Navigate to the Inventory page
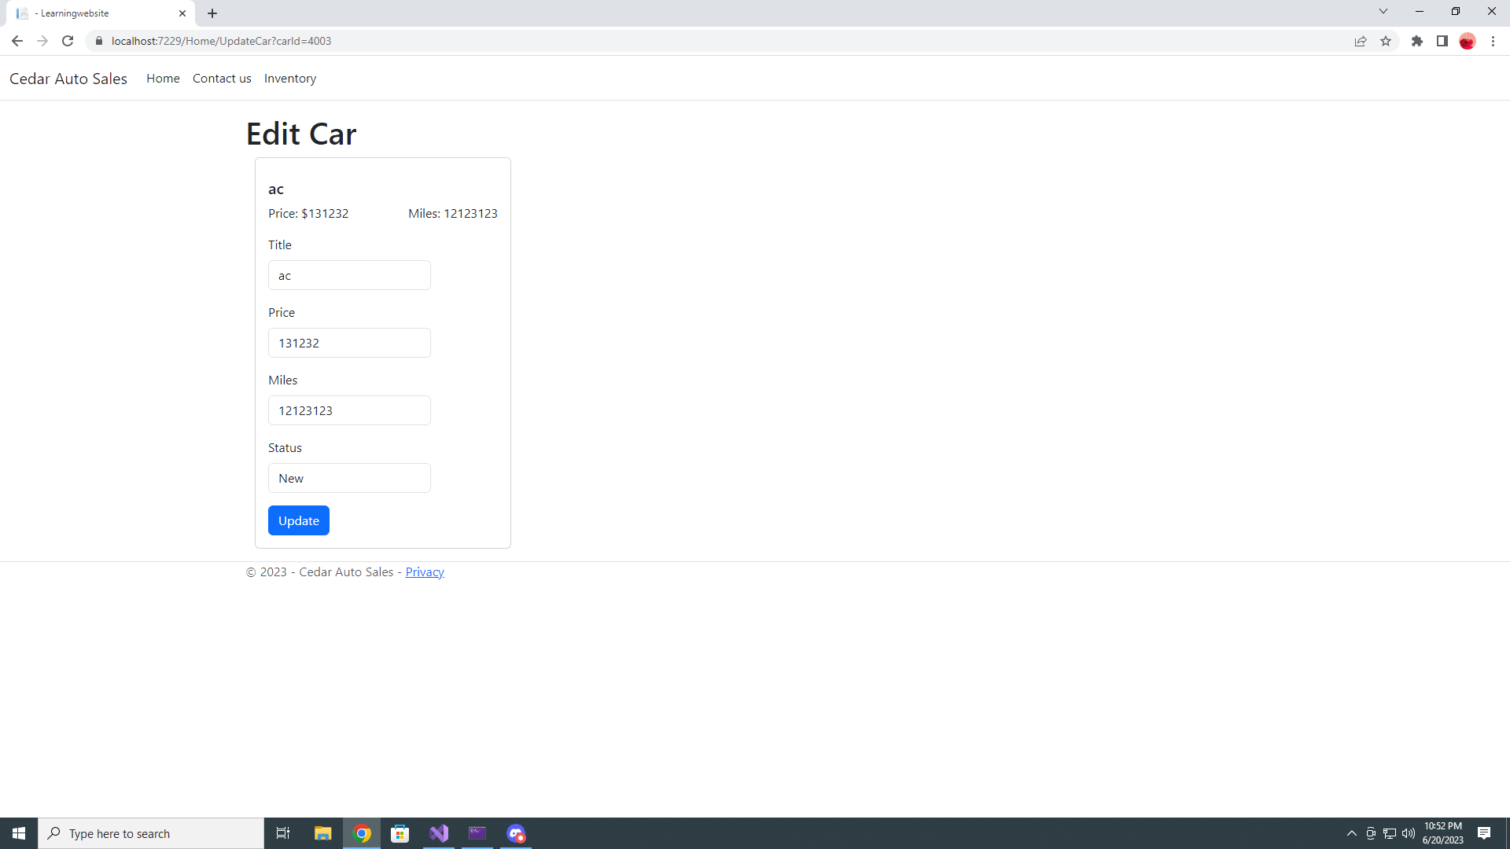 (289, 78)
